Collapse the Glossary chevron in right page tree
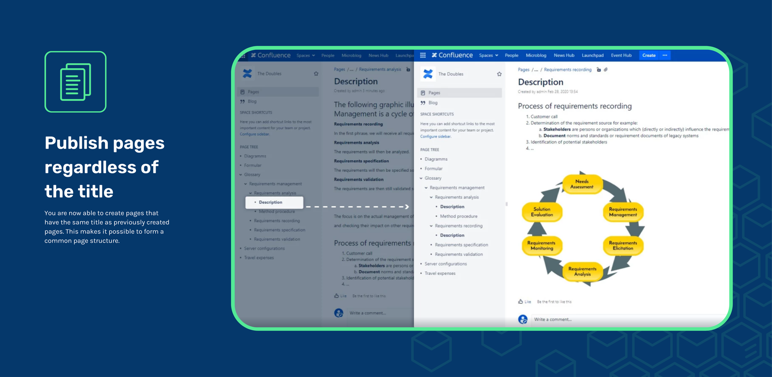The height and width of the screenshot is (377, 772). tap(421, 178)
